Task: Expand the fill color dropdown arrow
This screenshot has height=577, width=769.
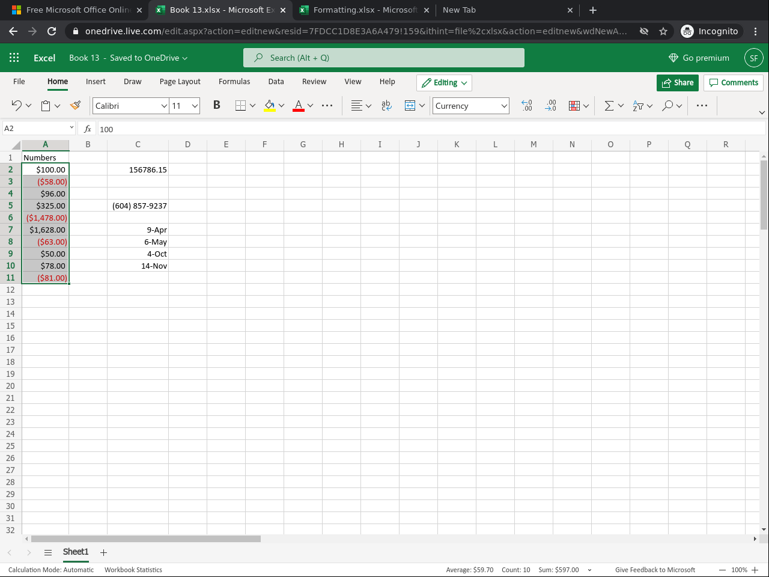Action: pyautogui.click(x=281, y=106)
